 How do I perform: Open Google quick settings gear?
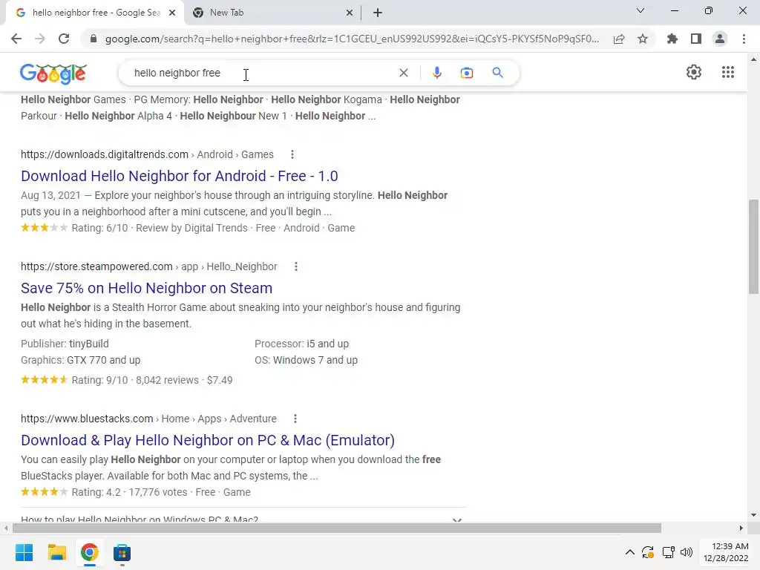click(694, 72)
